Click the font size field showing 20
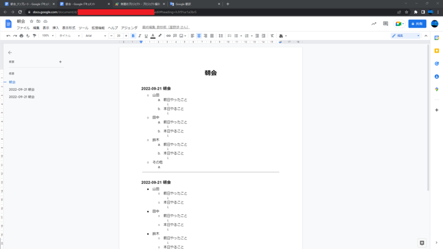Viewport: 443px width, 249px height. coord(119,36)
